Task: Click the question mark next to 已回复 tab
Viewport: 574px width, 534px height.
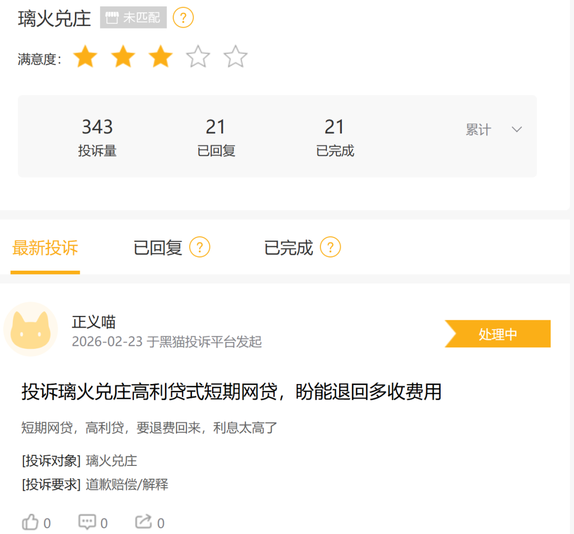Action: click(199, 247)
